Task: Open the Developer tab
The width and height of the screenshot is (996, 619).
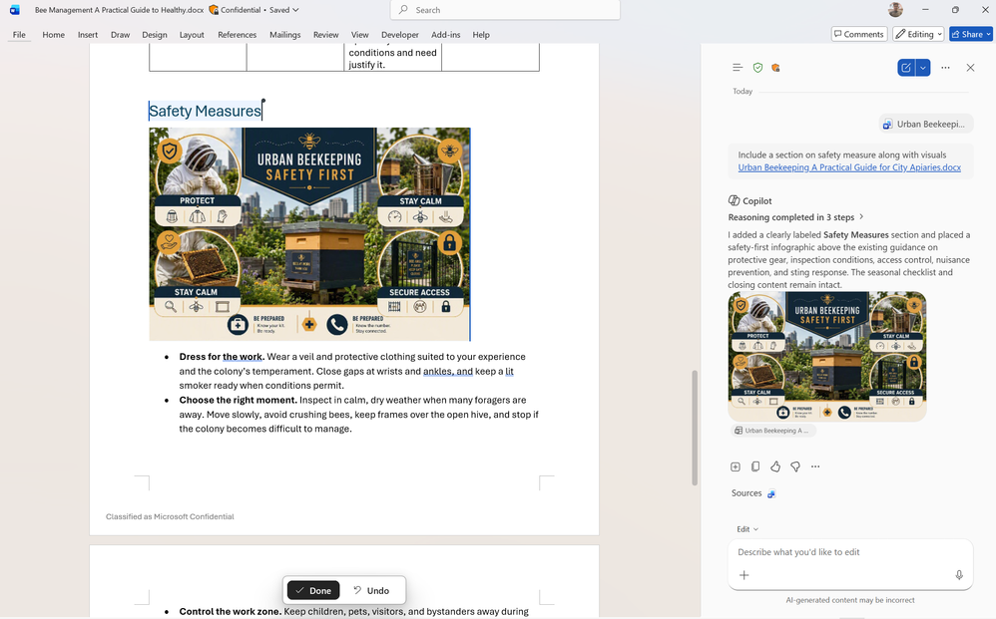Action: 399,34
